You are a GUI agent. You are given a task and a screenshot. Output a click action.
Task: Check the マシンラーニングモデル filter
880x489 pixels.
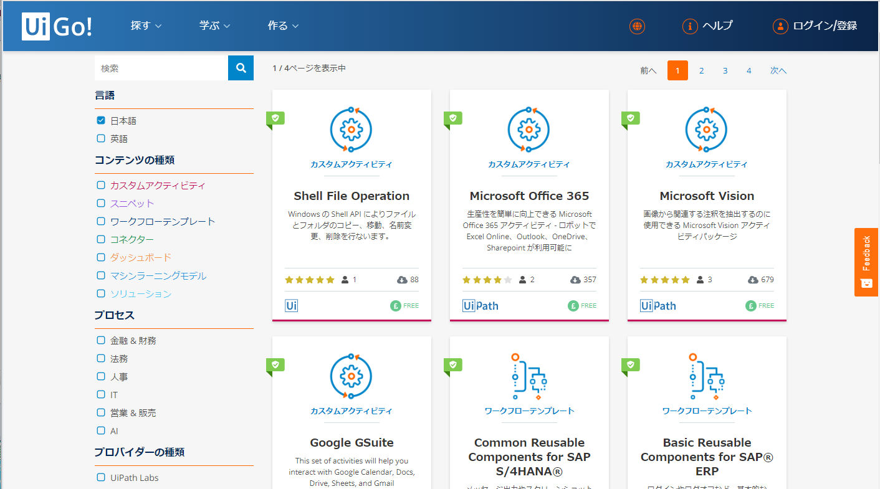tap(101, 275)
